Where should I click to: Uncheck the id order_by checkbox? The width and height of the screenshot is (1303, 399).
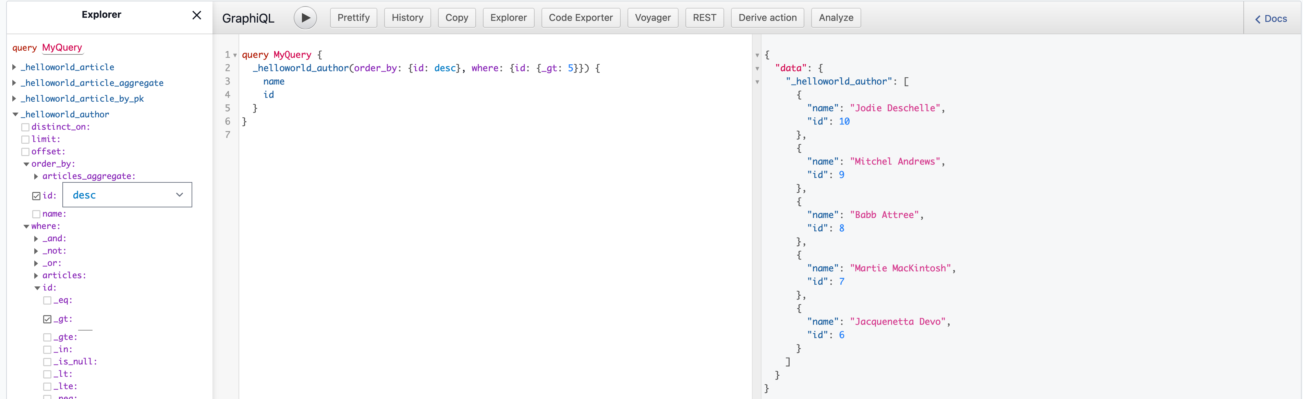[x=36, y=196]
